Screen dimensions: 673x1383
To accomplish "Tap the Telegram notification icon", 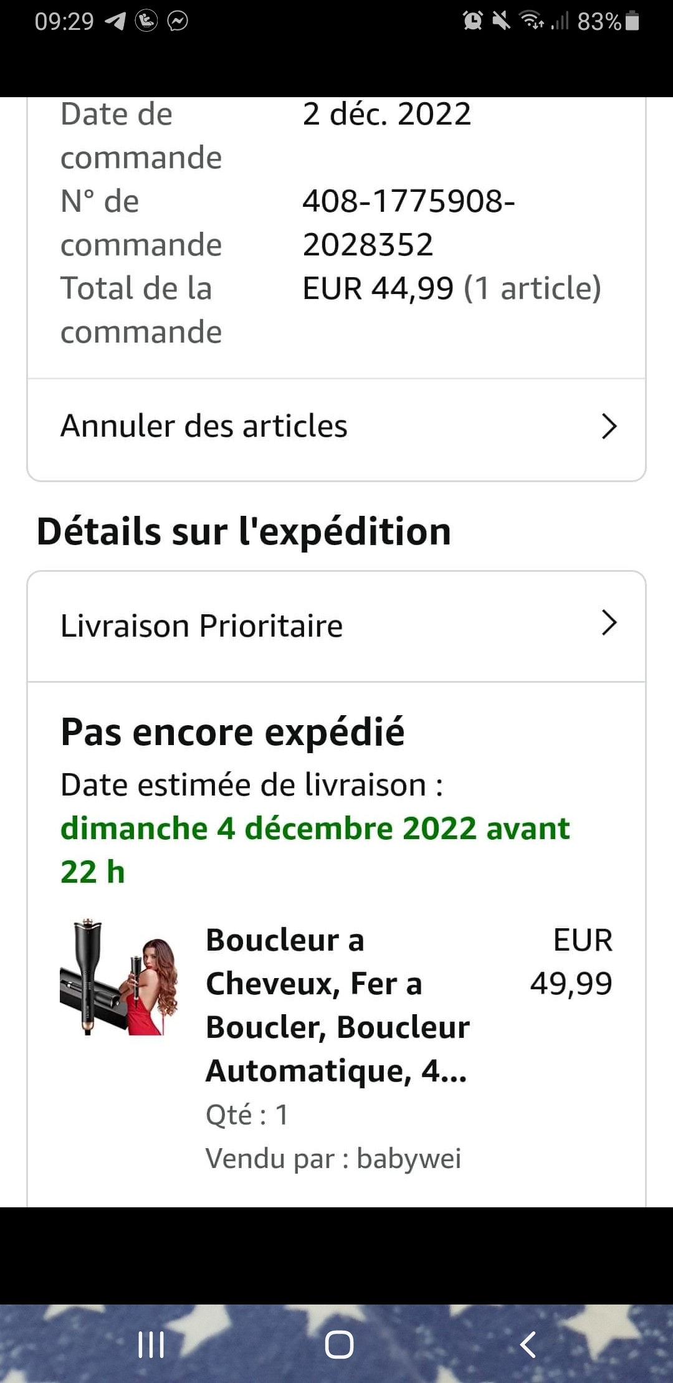I will [x=115, y=22].
